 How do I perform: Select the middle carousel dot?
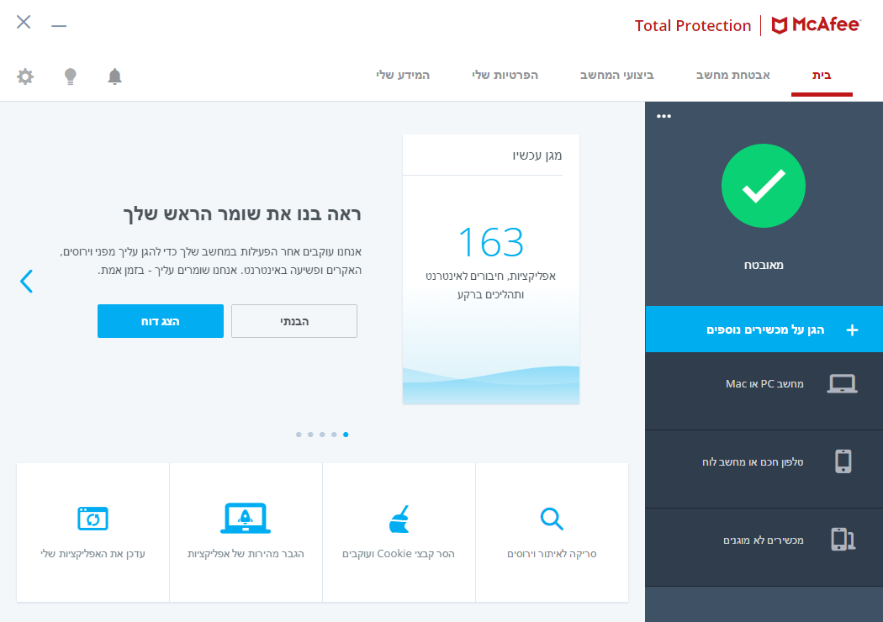322,435
